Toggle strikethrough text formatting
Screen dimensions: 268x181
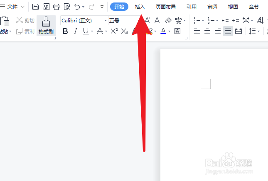(x=100, y=31)
